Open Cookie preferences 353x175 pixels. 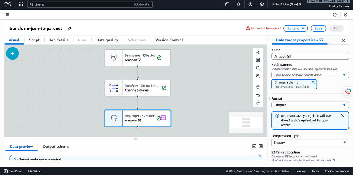[337, 171]
